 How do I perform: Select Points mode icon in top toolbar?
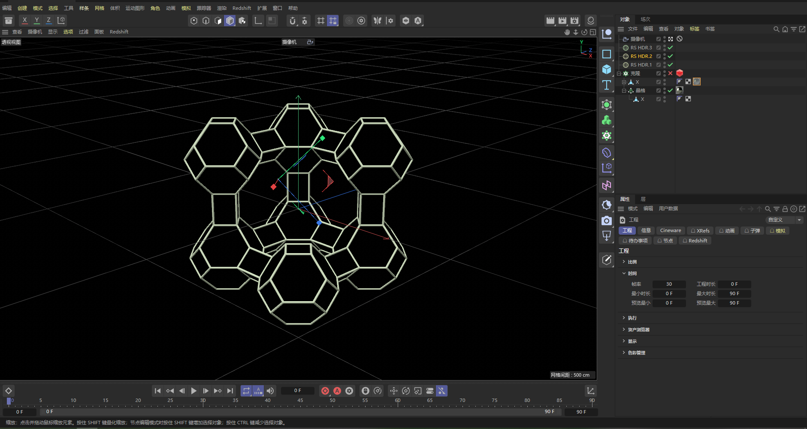[194, 21]
